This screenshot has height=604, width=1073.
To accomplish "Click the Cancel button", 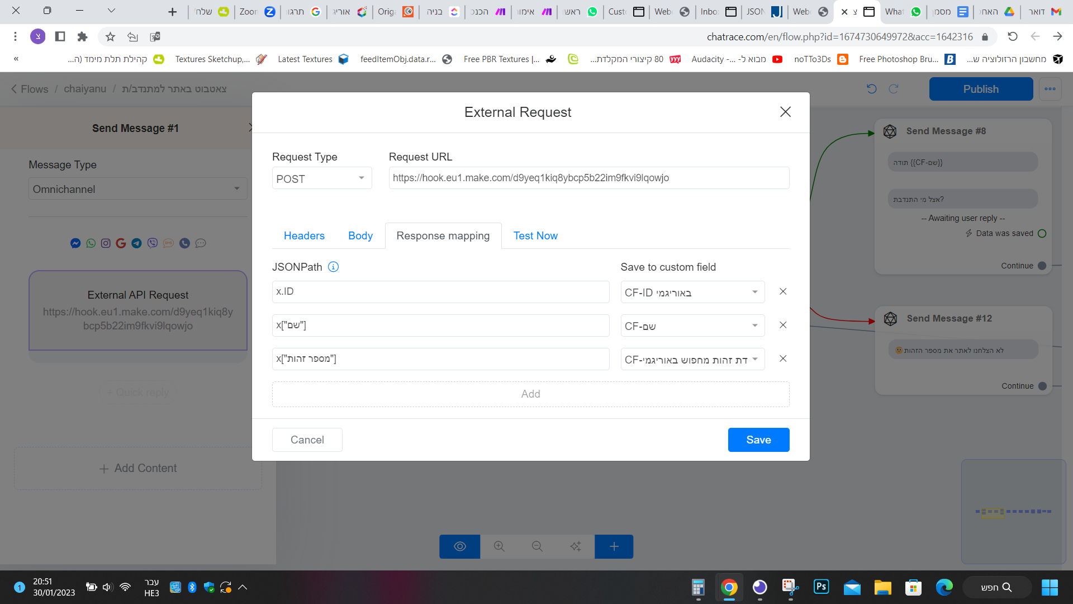I will click(307, 440).
